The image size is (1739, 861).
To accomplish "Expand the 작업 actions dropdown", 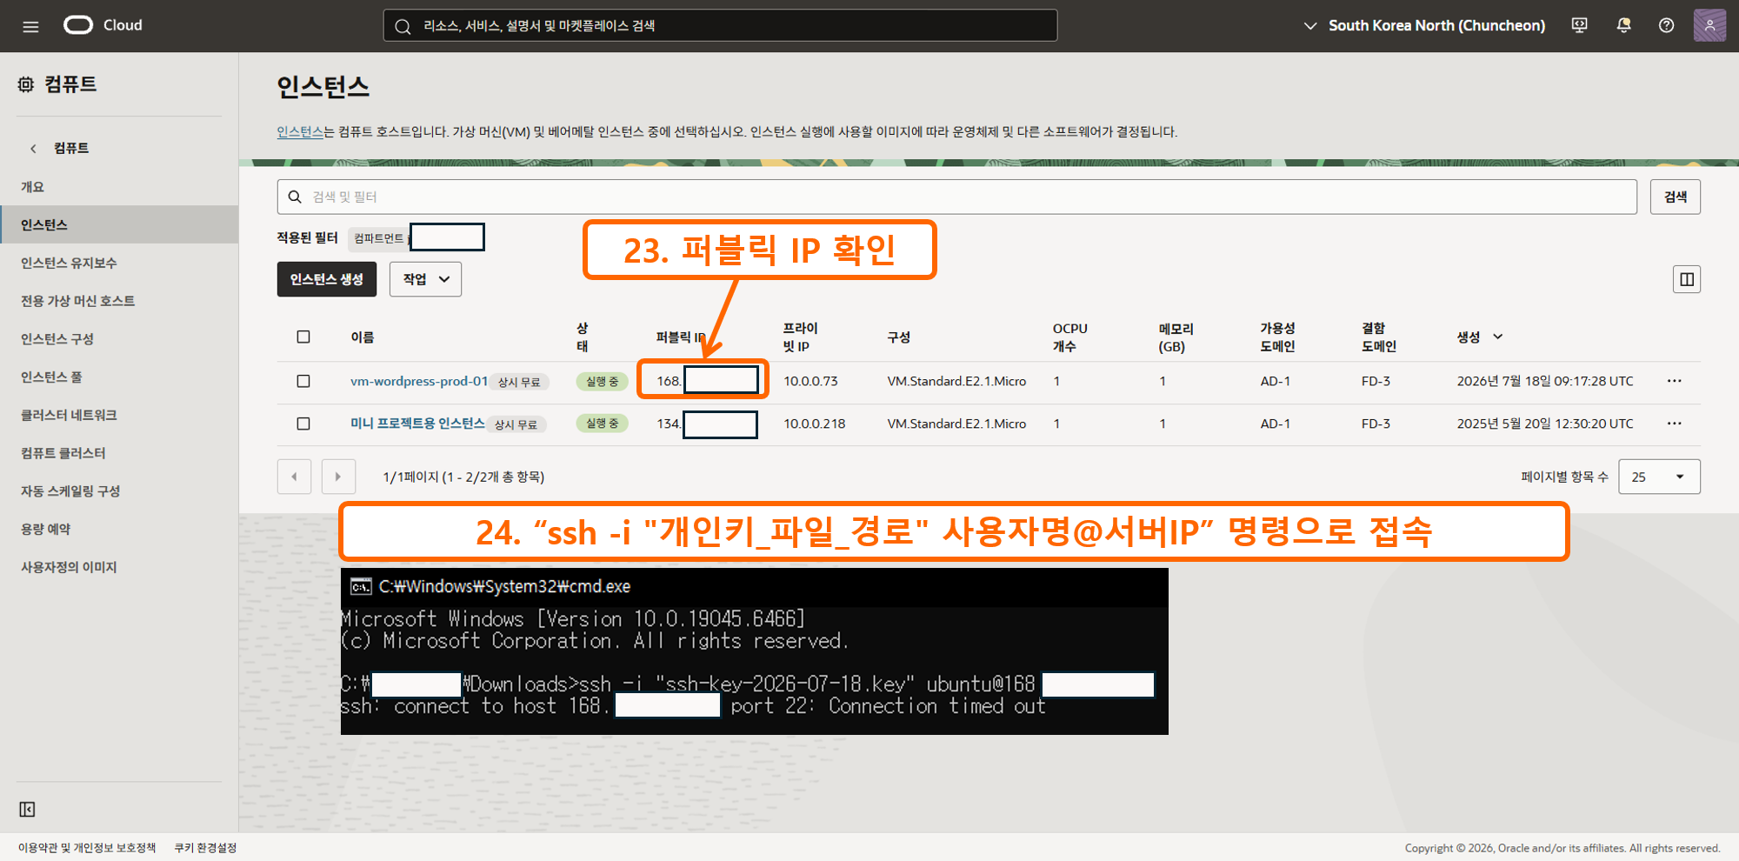I will (425, 279).
